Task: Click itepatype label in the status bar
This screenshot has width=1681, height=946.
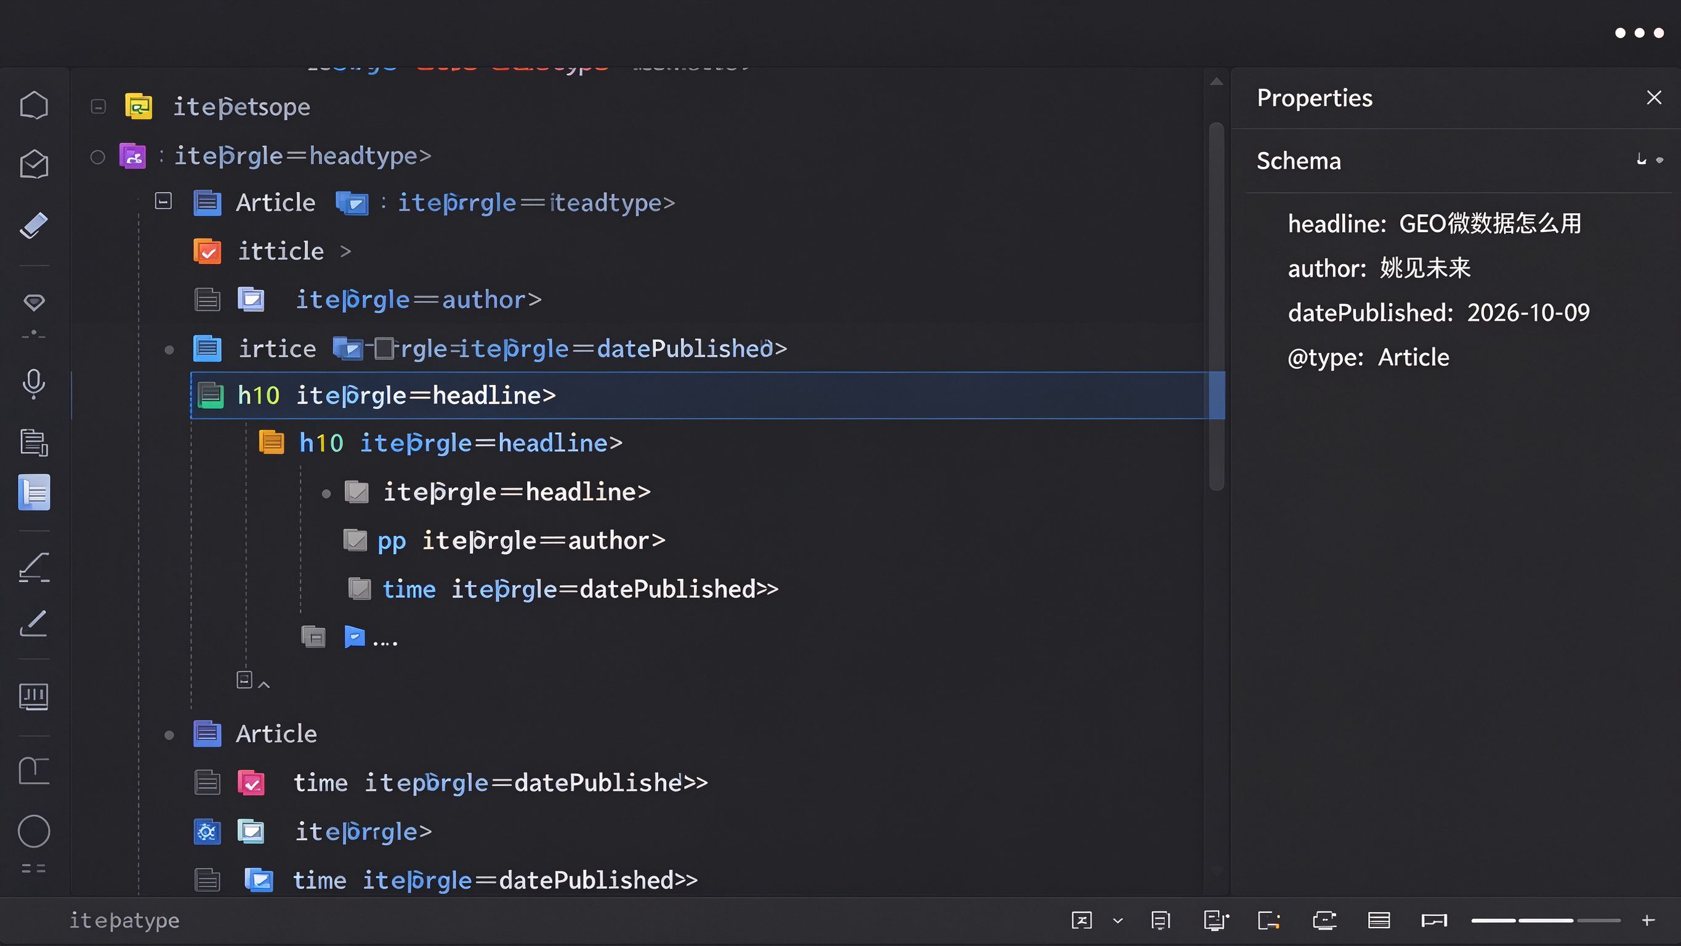Action: click(124, 921)
